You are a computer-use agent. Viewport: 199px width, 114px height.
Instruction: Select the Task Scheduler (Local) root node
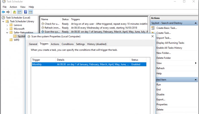coord(18,18)
